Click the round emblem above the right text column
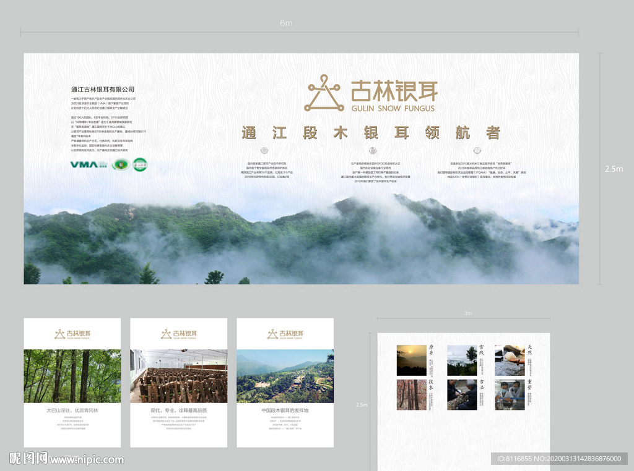Viewport: 634px width, 471px height. click(x=477, y=151)
